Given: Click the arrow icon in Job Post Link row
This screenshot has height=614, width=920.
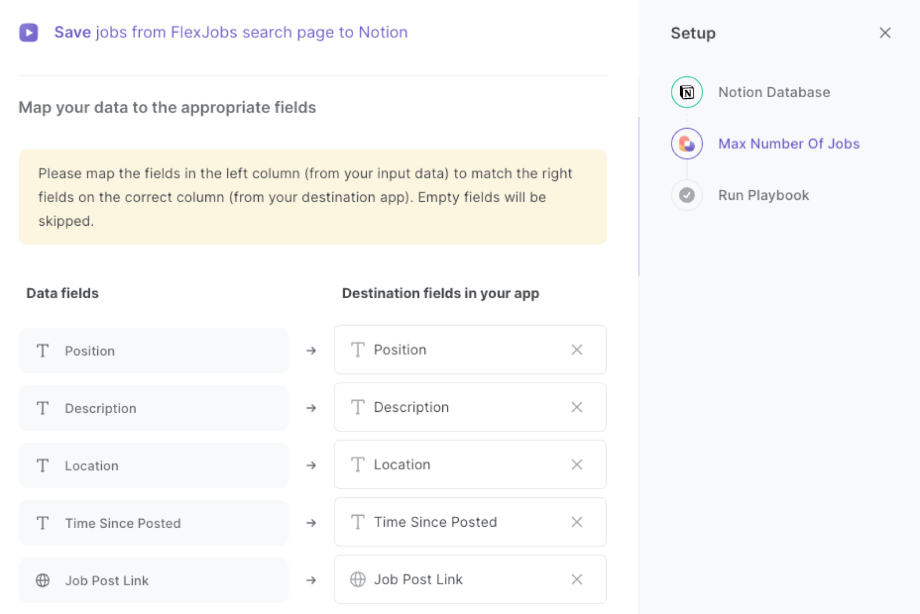Looking at the screenshot, I should coord(311,580).
